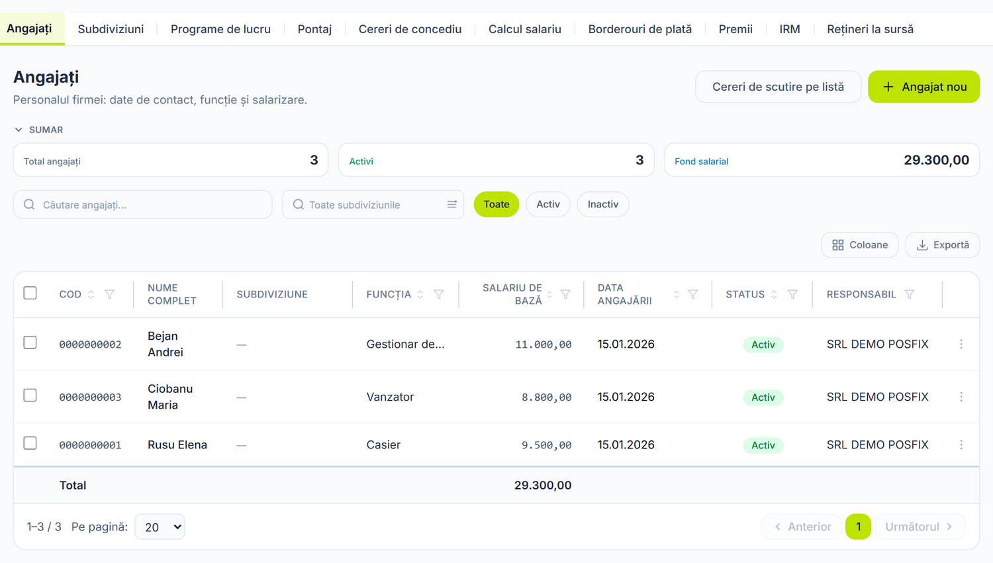Select the Toate status filter

click(496, 204)
